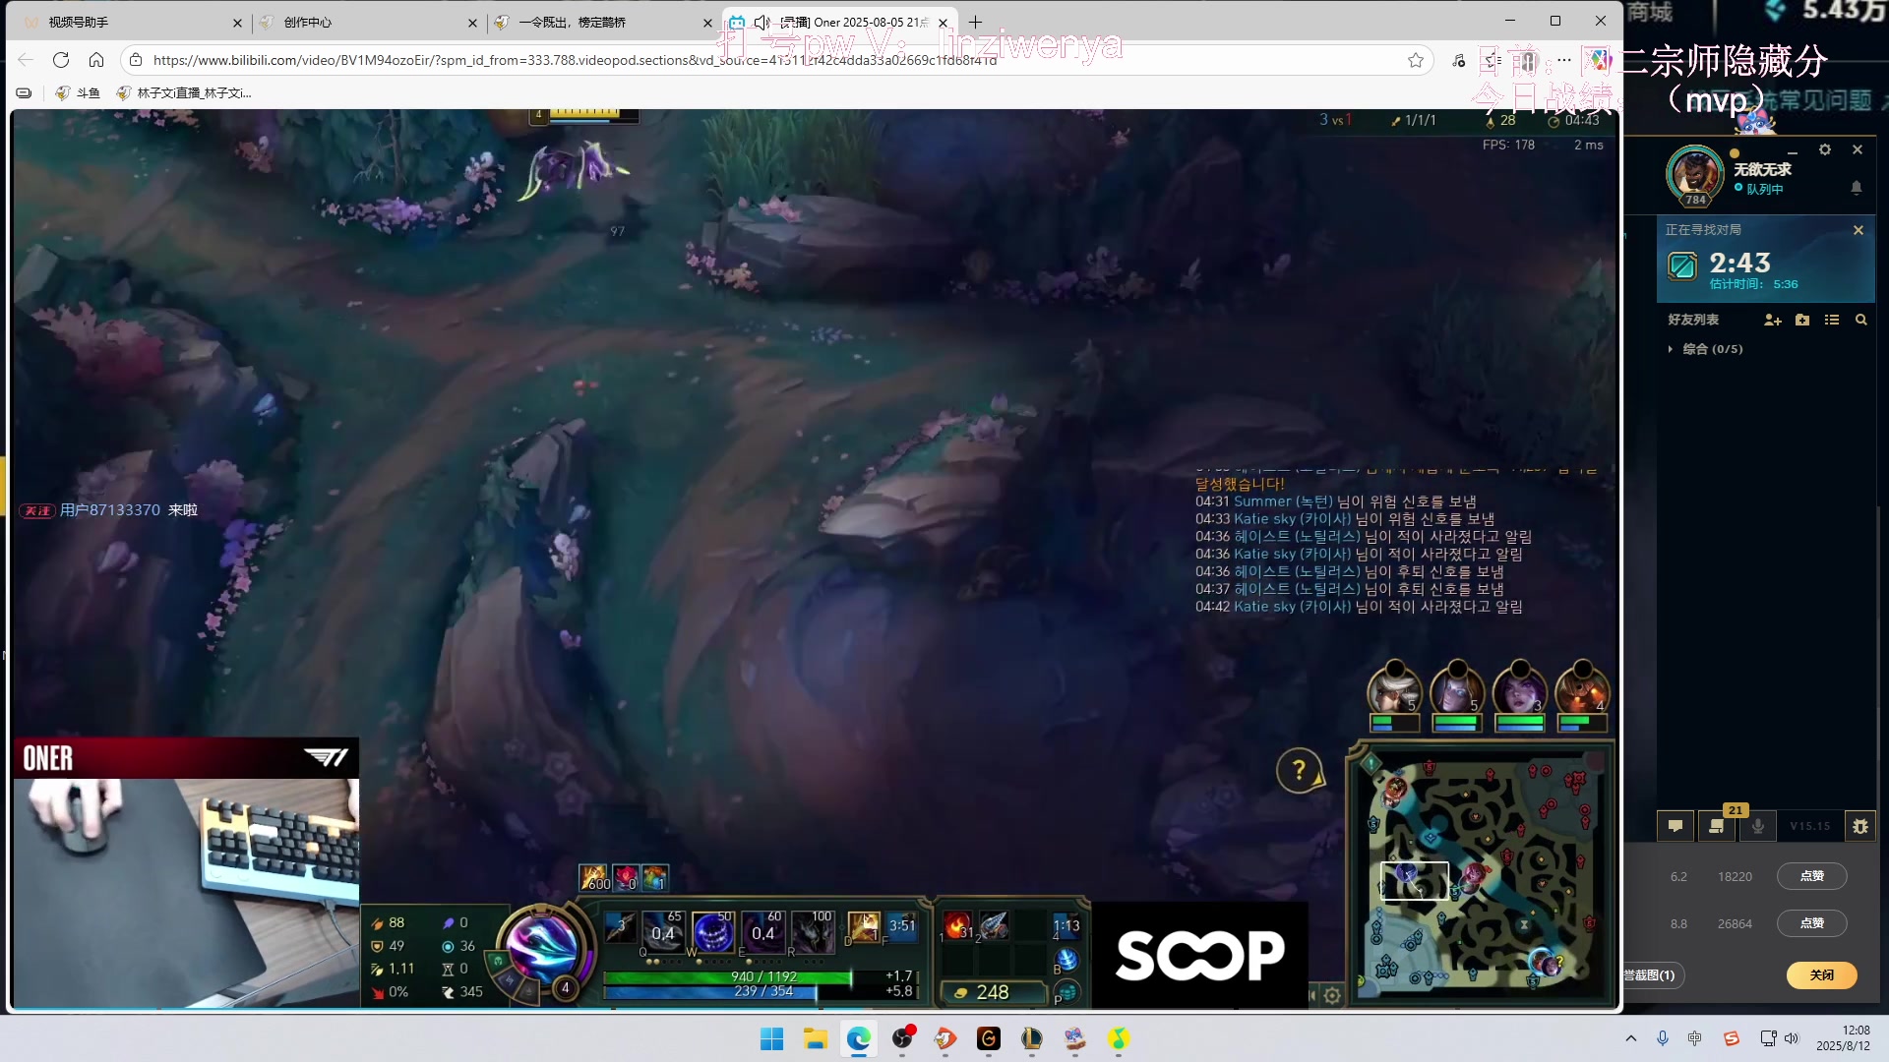Image resolution: width=1889 pixels, height=1062 pixels.
Task: Cancel matchmaking queue with the X
Action: point(1859,230)
